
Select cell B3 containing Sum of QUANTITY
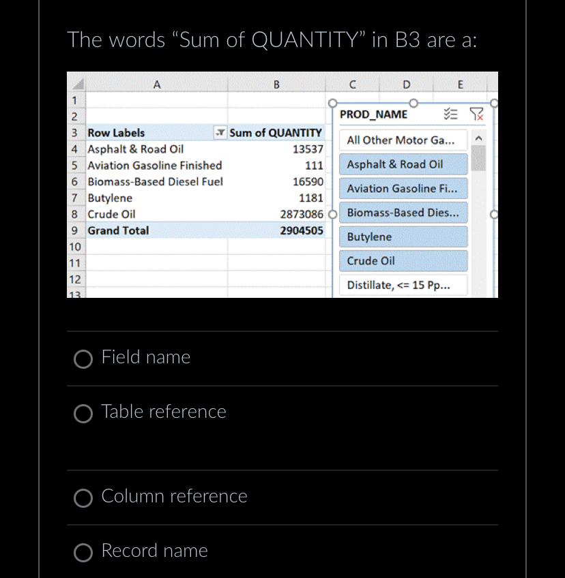[276, 133]
